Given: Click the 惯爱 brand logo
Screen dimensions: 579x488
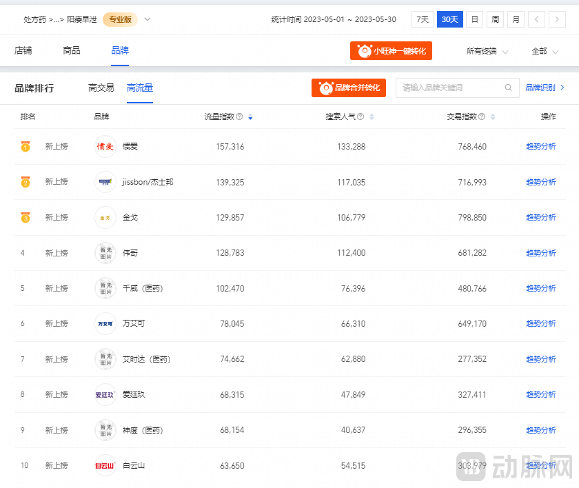Looking at the screenshot, I should click(105, 147).
